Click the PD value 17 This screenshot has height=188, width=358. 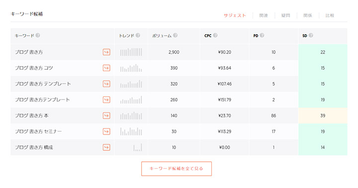click(273, 132)
